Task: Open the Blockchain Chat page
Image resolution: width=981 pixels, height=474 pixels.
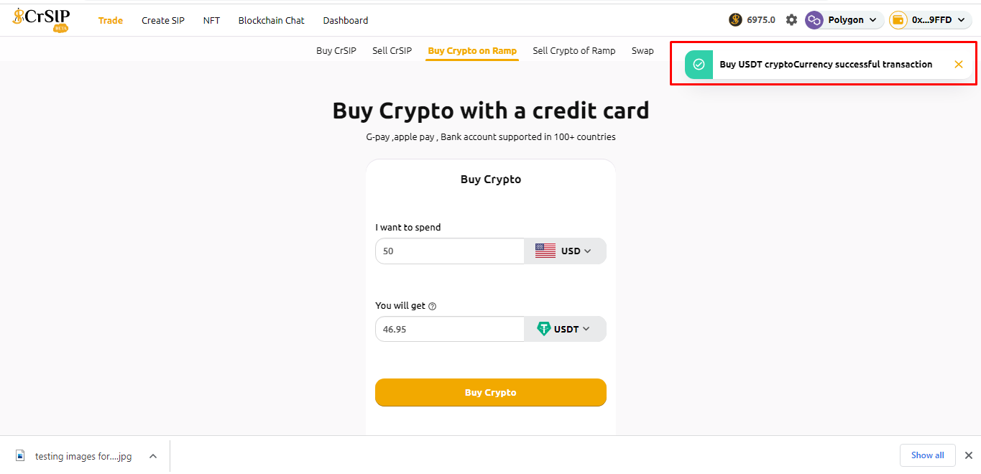Action: coord(272,21)
